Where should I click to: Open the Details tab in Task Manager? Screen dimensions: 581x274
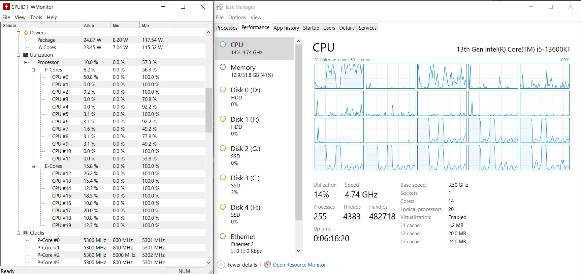click(x=347, y=28)
